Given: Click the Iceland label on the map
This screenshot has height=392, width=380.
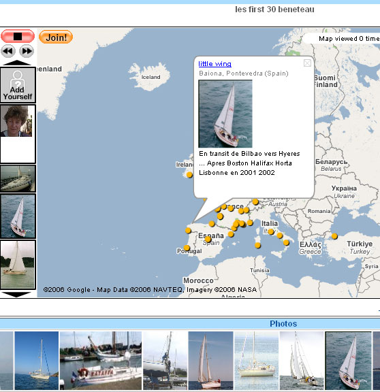Looking at the screenshot, I should (151, 77).
